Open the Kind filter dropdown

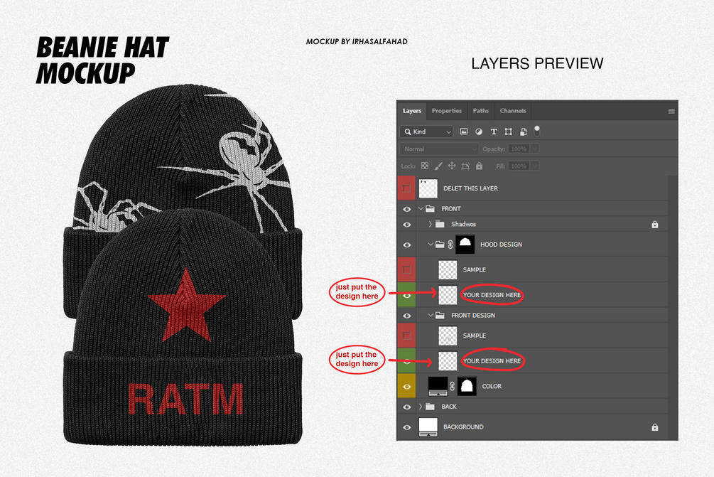(427, 132)
